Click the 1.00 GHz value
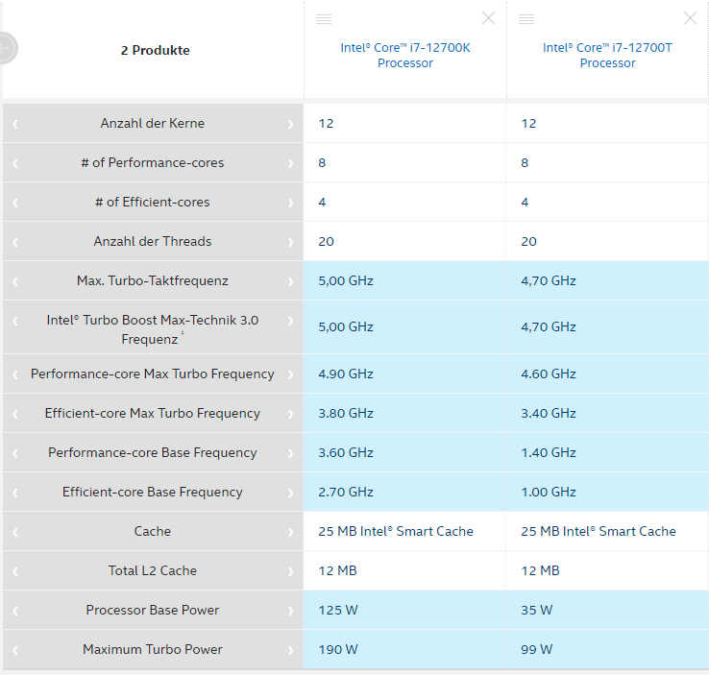Screen dimensions: 709x675 point(548,492)
